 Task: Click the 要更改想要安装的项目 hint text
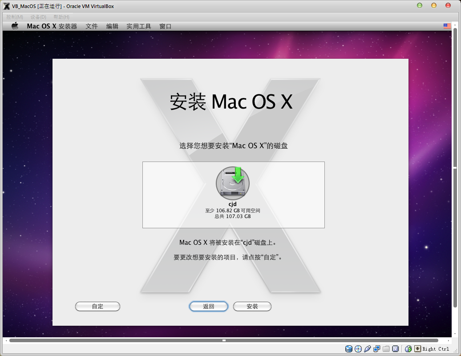coord(228,257)
